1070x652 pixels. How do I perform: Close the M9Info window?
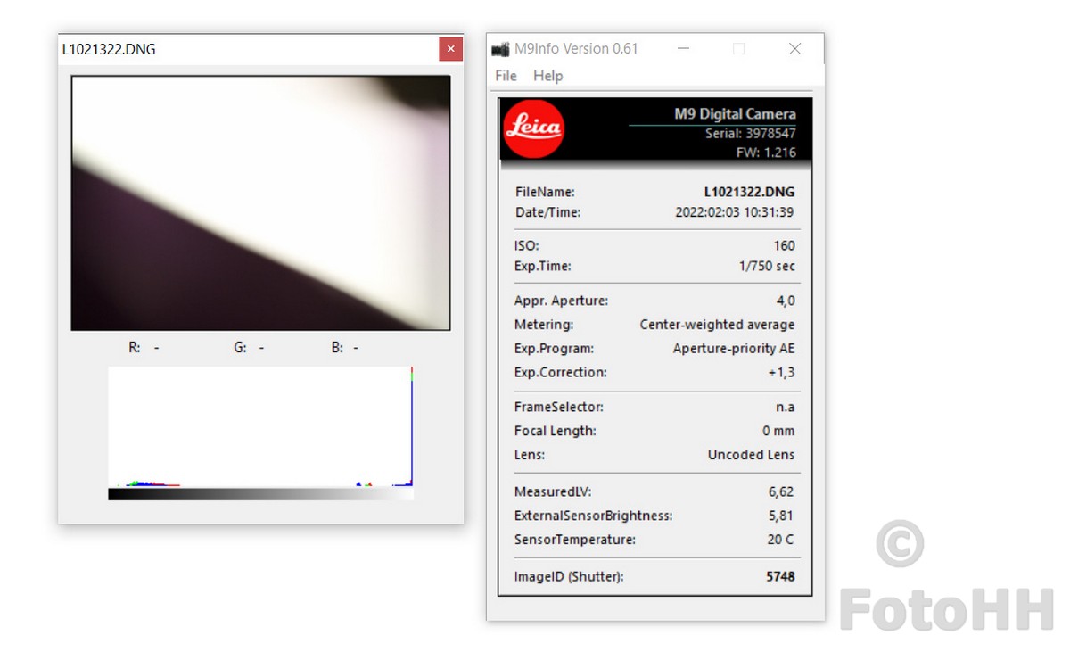[x=794, y=49]
